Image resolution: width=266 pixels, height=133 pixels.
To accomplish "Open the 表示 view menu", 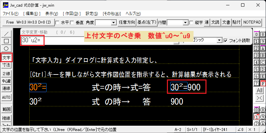I will (x=52, y=14).
